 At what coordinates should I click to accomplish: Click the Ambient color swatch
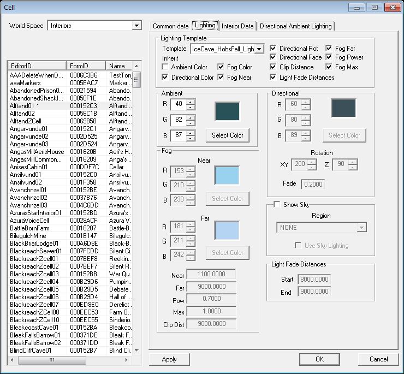point(227,111)
